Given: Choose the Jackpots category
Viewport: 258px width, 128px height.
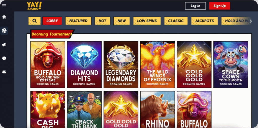Looking at the screenshot, I should pyautogui.click(x=204, y=21).
